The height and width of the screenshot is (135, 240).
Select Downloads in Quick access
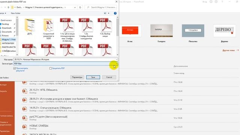pyautogui.click(x=7, y=28)
